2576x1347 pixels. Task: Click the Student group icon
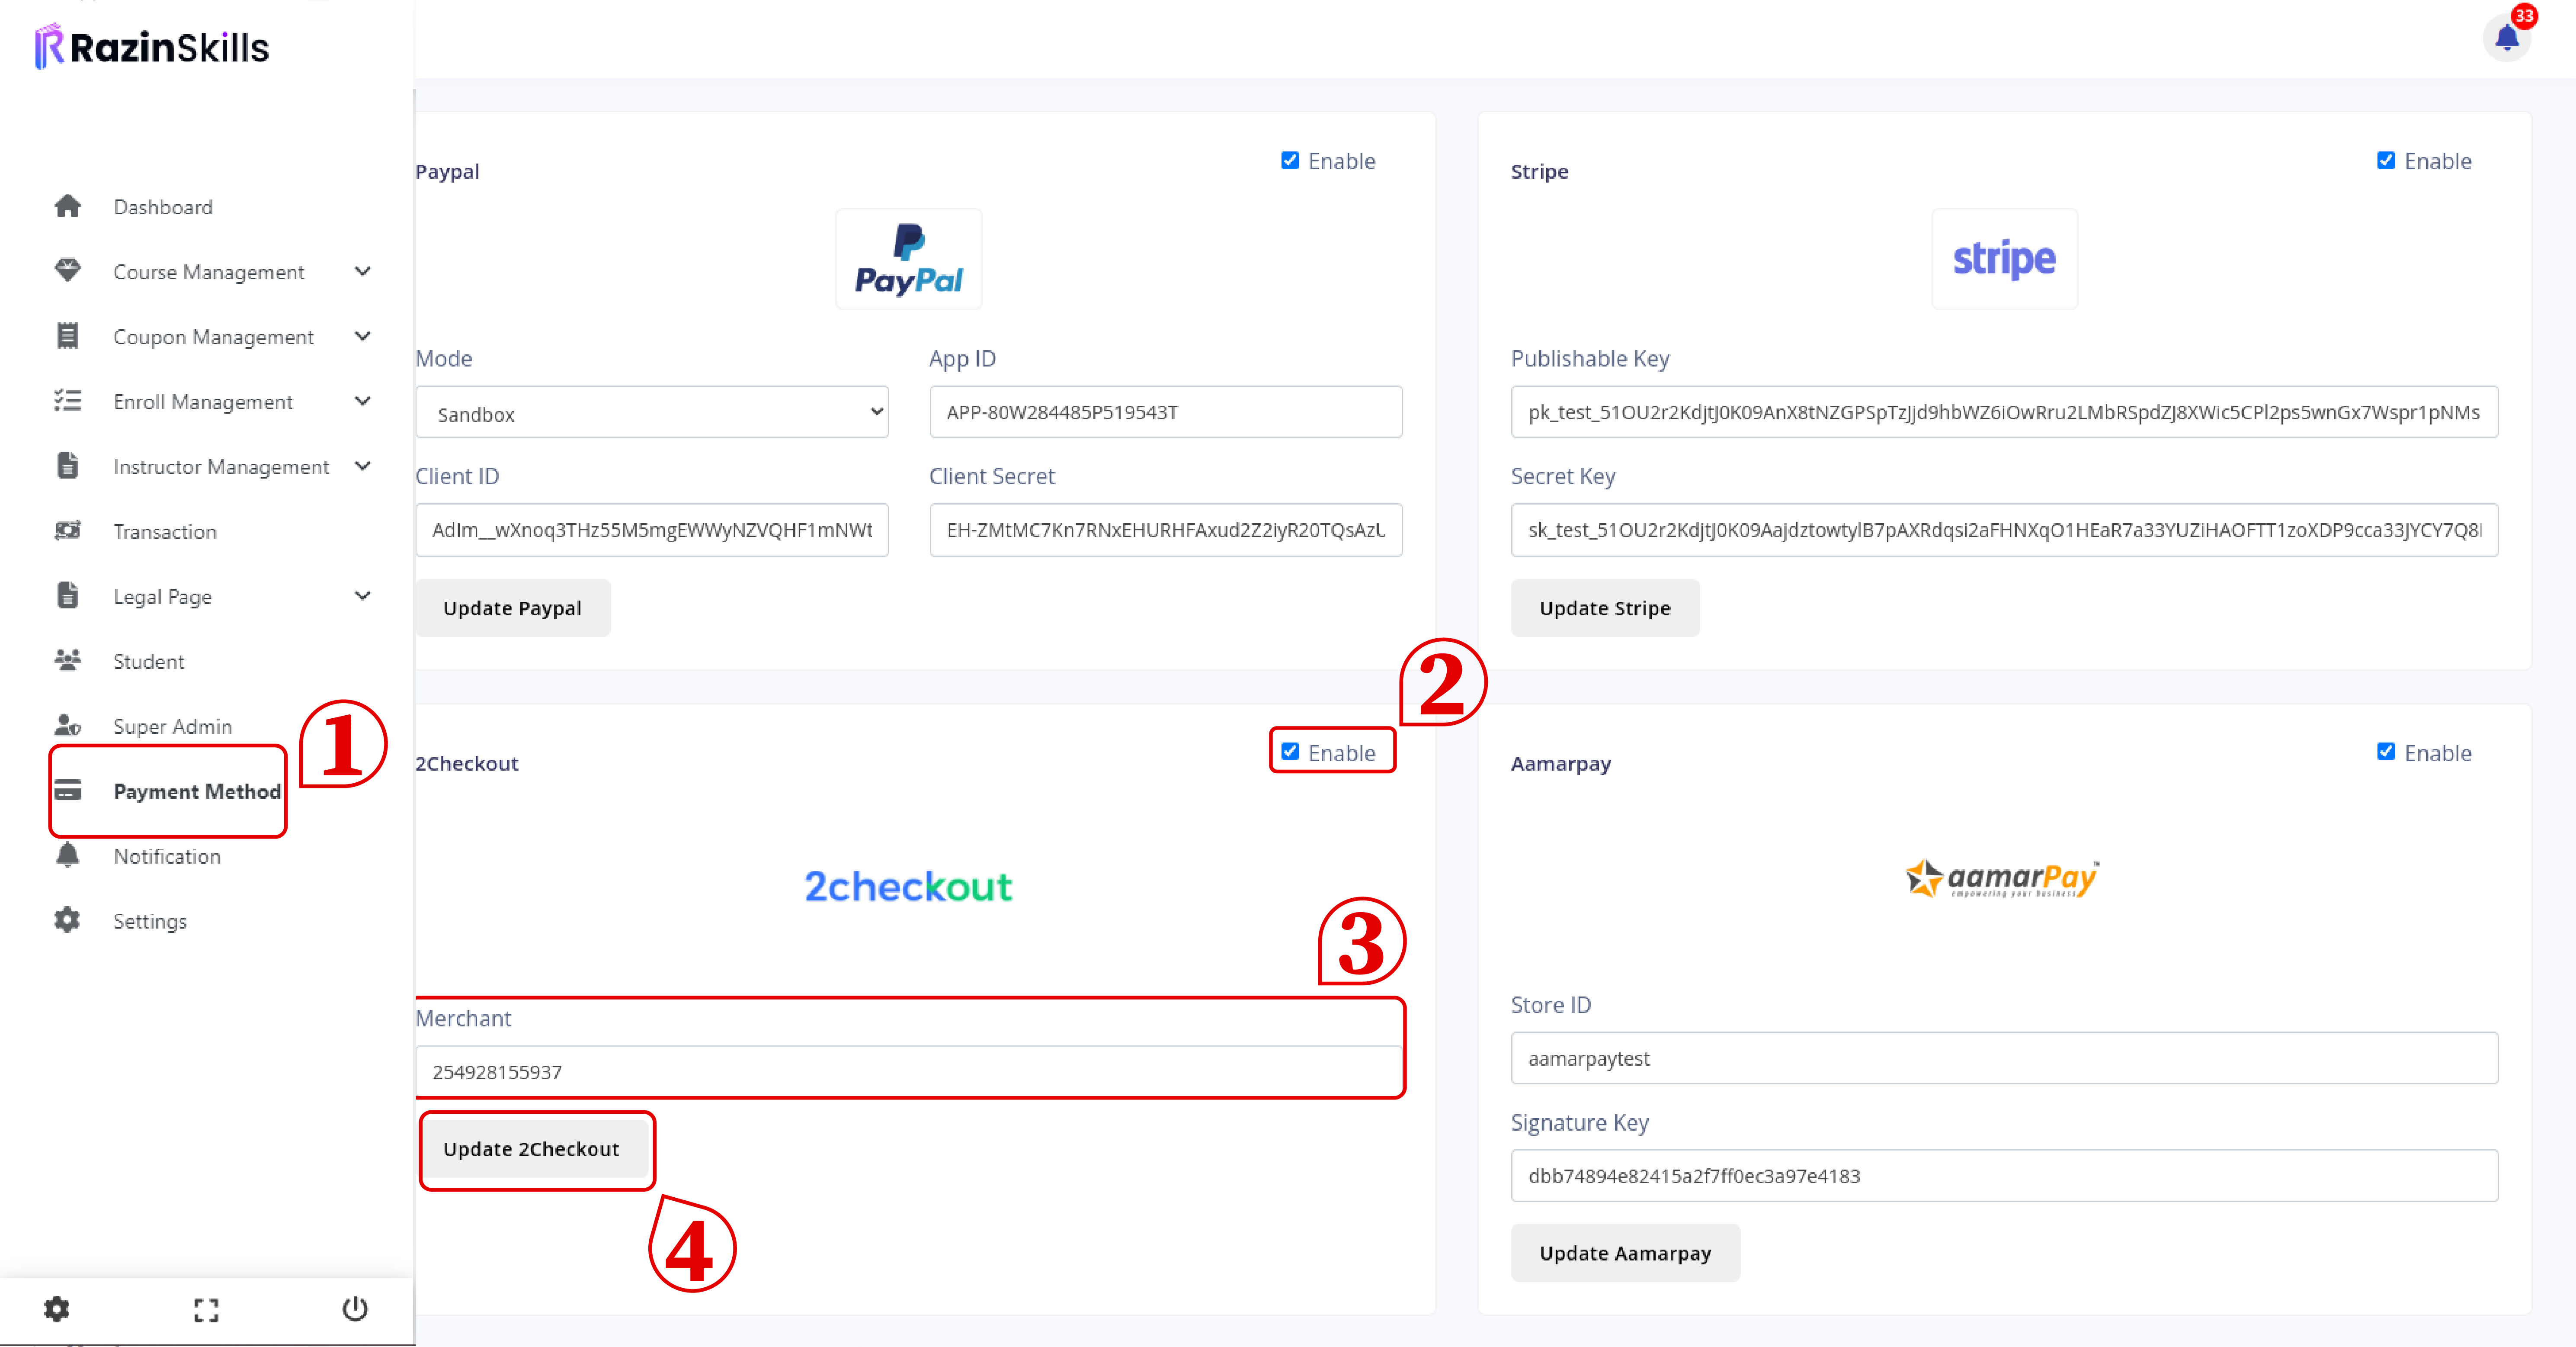pyautogui.click(x=67, y=660)
